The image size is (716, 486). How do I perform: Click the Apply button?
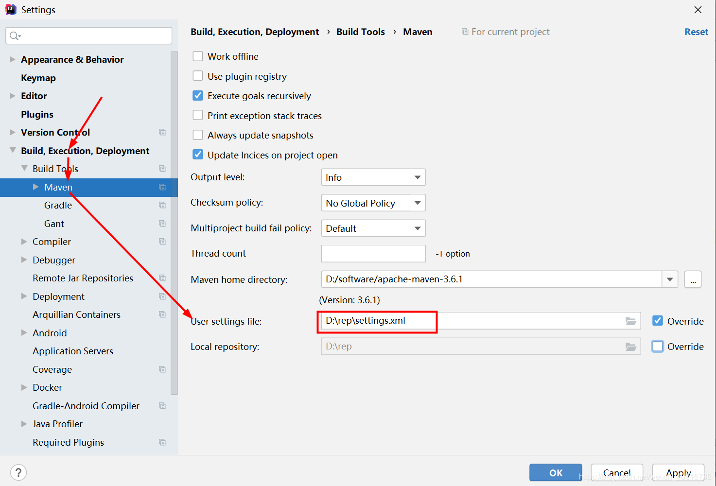point(678,472)
